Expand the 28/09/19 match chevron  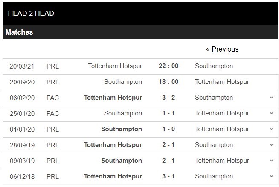(272, 145)
